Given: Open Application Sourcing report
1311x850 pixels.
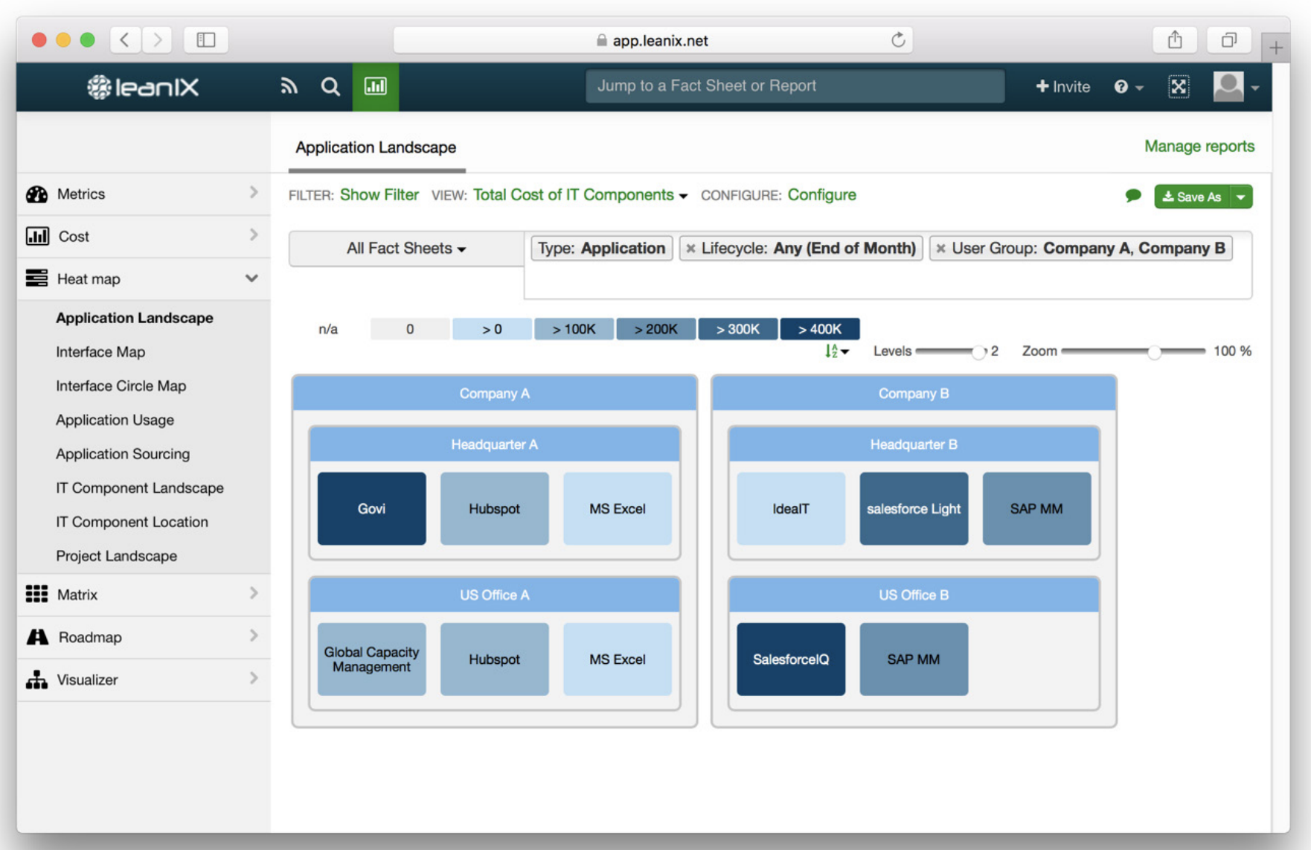Looking at the screenshot, I should point(123,454).
